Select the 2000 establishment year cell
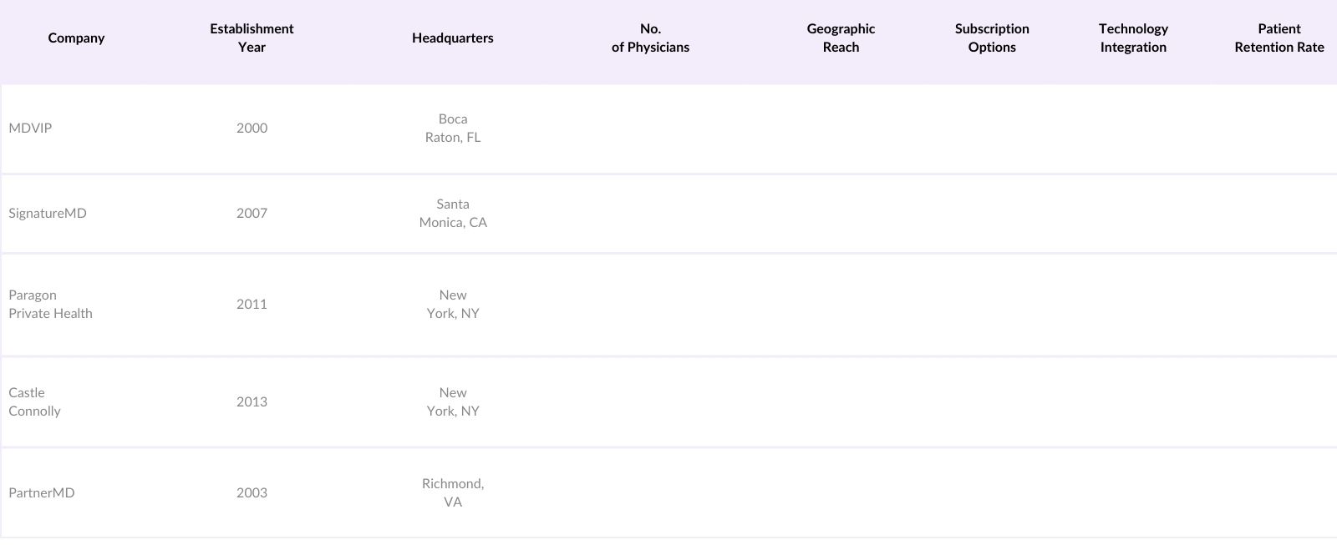The height and width of the screenshot is (545, 1337). click(x=252, y=129)
